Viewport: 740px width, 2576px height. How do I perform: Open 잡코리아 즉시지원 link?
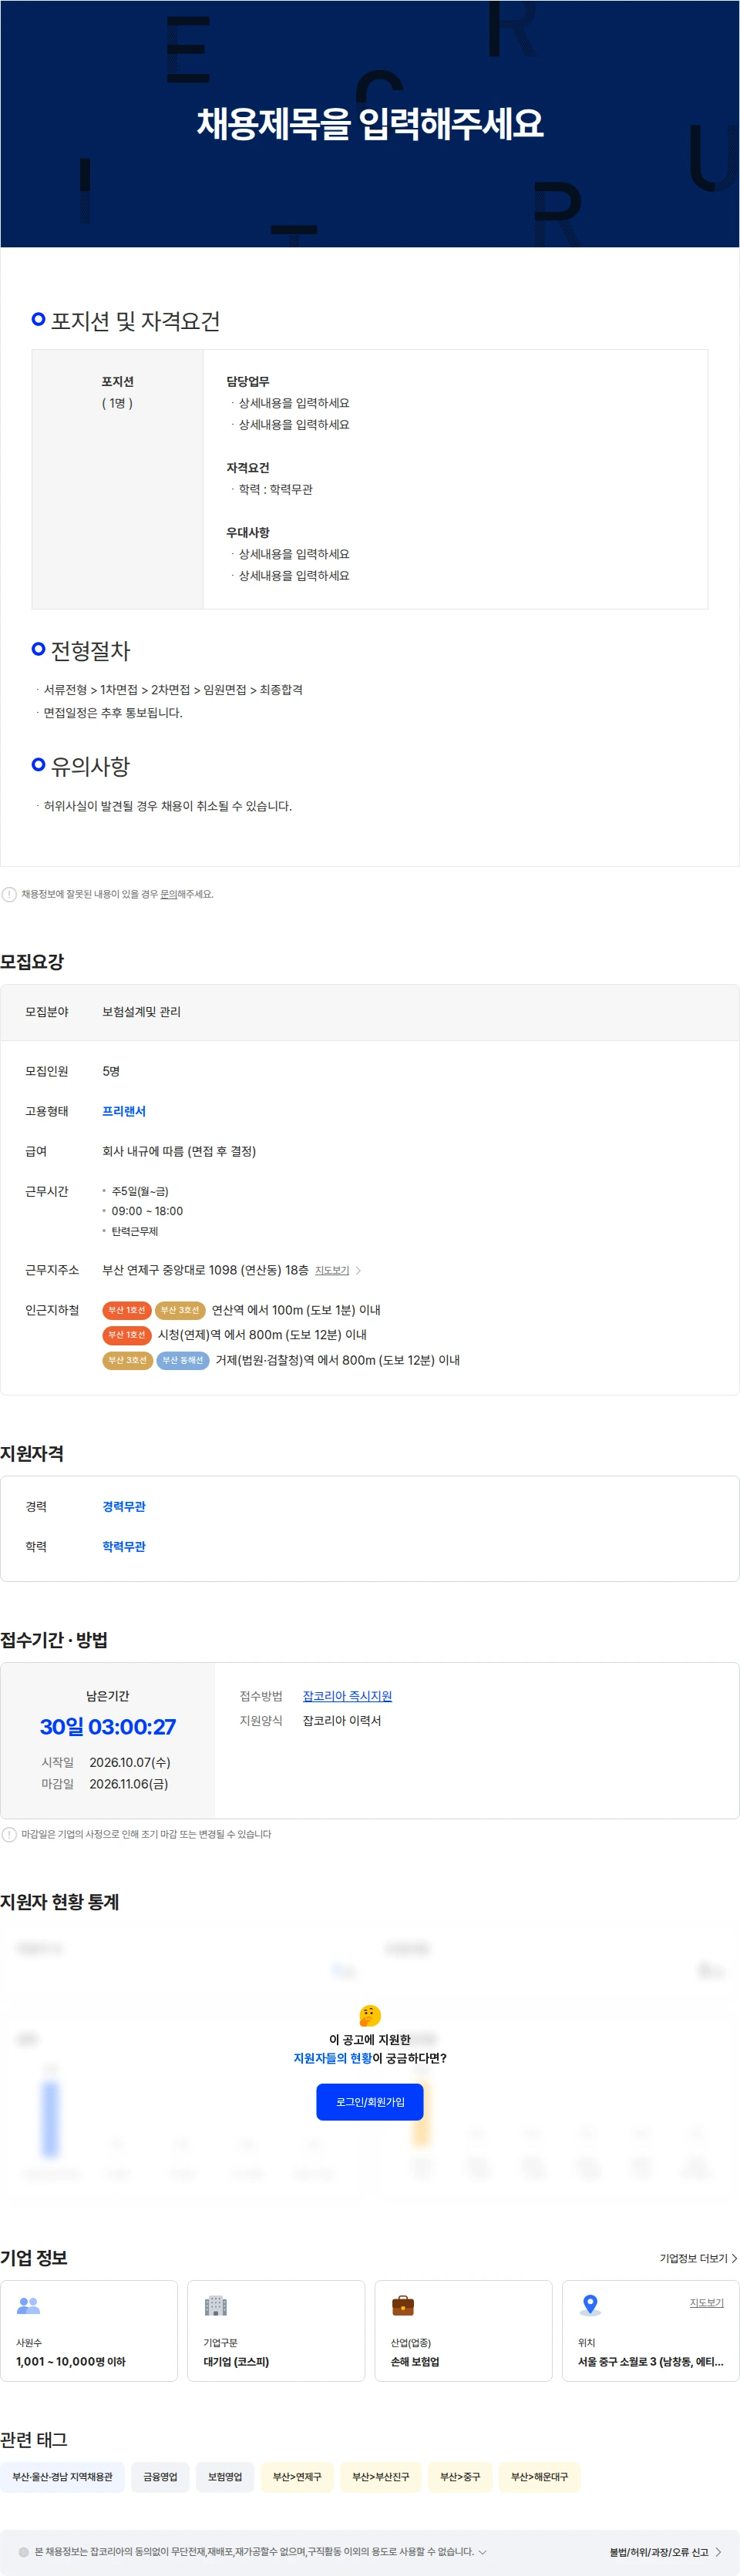pyautogui.click(x=347, y=1696)
